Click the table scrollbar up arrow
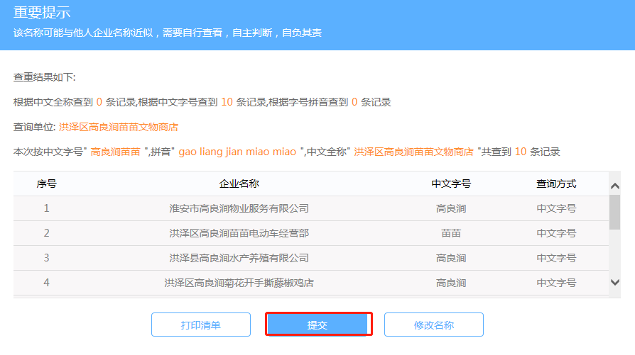 click(615, 186)
